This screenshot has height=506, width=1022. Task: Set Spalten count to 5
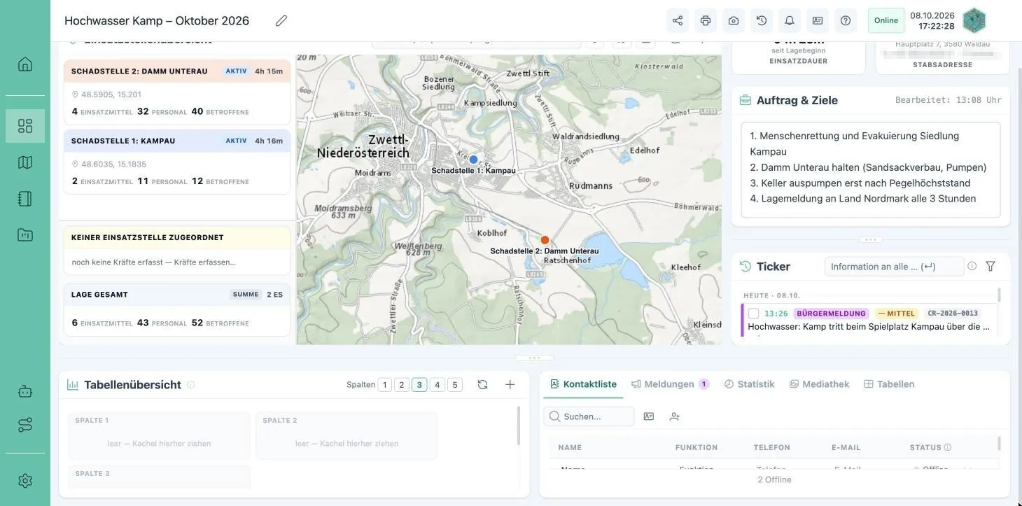(455, 385)
